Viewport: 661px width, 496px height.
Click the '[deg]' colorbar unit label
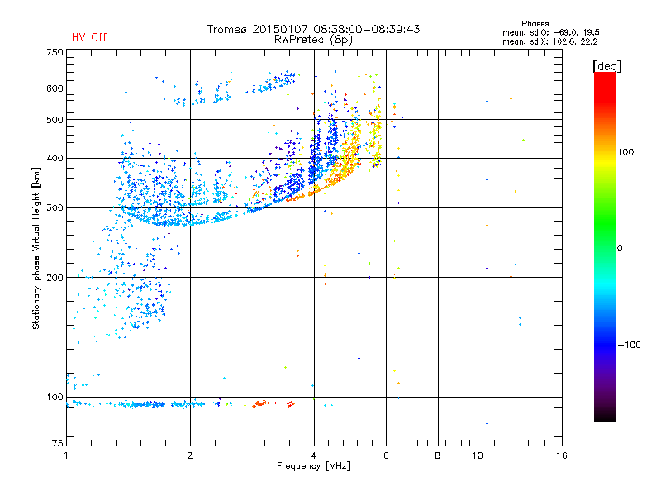click(606, 66)
